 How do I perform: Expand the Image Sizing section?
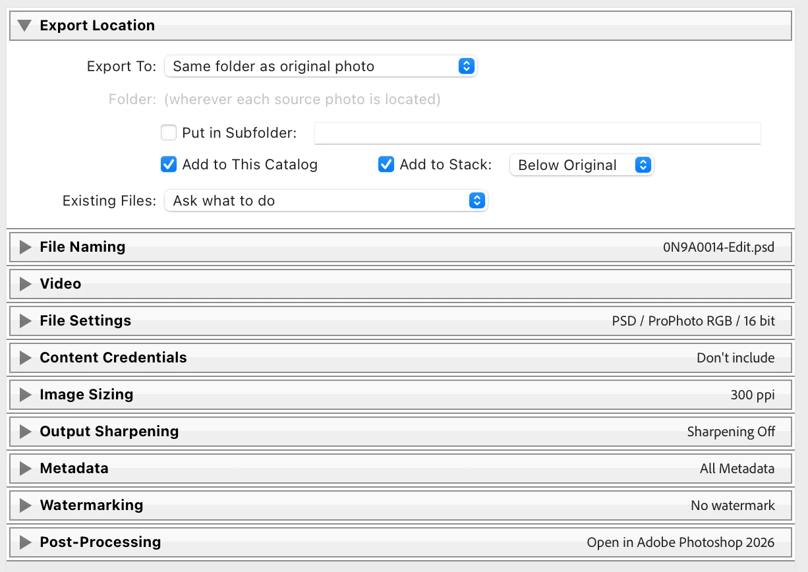click(26, 395)
